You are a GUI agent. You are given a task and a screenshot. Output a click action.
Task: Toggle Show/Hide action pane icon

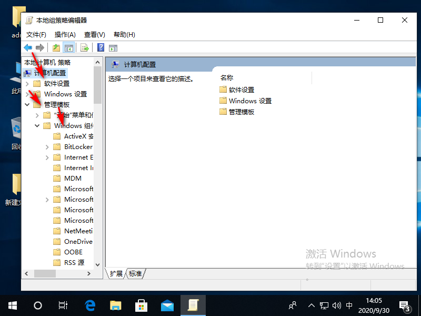click(x=113, y=48)
